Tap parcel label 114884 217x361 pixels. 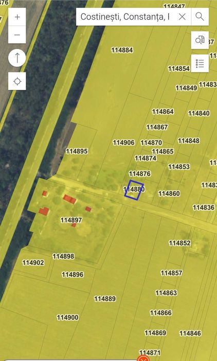point(122,50)
